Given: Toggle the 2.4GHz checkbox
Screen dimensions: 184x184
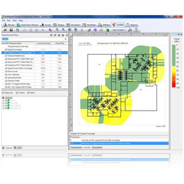Looking at the screenshot, I should (x=17, y=93).
